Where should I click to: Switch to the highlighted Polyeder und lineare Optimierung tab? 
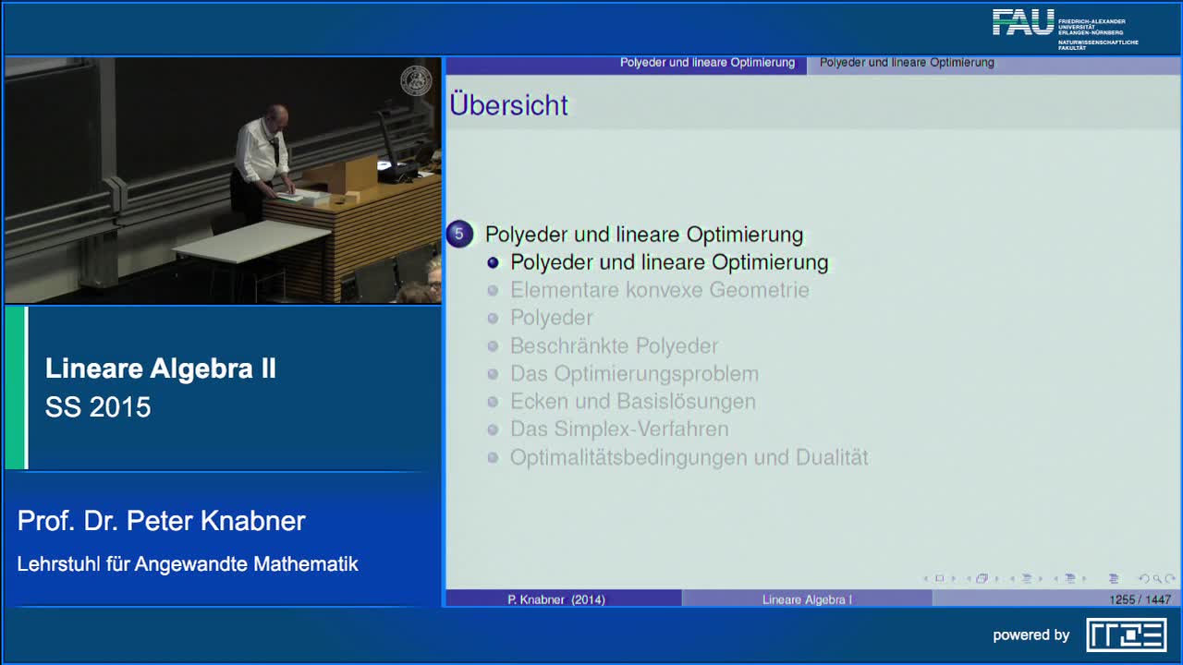708,63
